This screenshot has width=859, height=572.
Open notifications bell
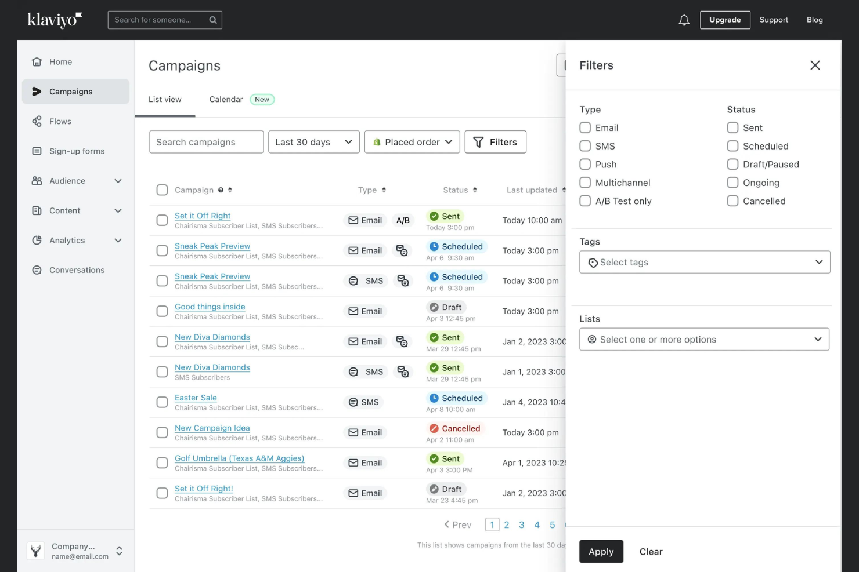684,20
